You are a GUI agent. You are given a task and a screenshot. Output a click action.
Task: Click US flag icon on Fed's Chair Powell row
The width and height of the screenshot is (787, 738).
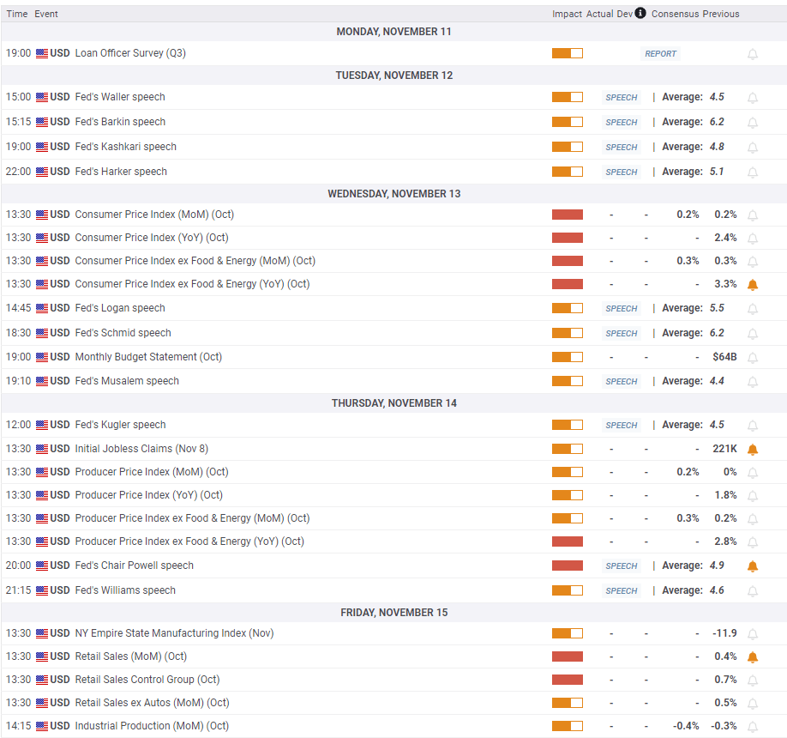pyautogui.click(x=42, y=566)
